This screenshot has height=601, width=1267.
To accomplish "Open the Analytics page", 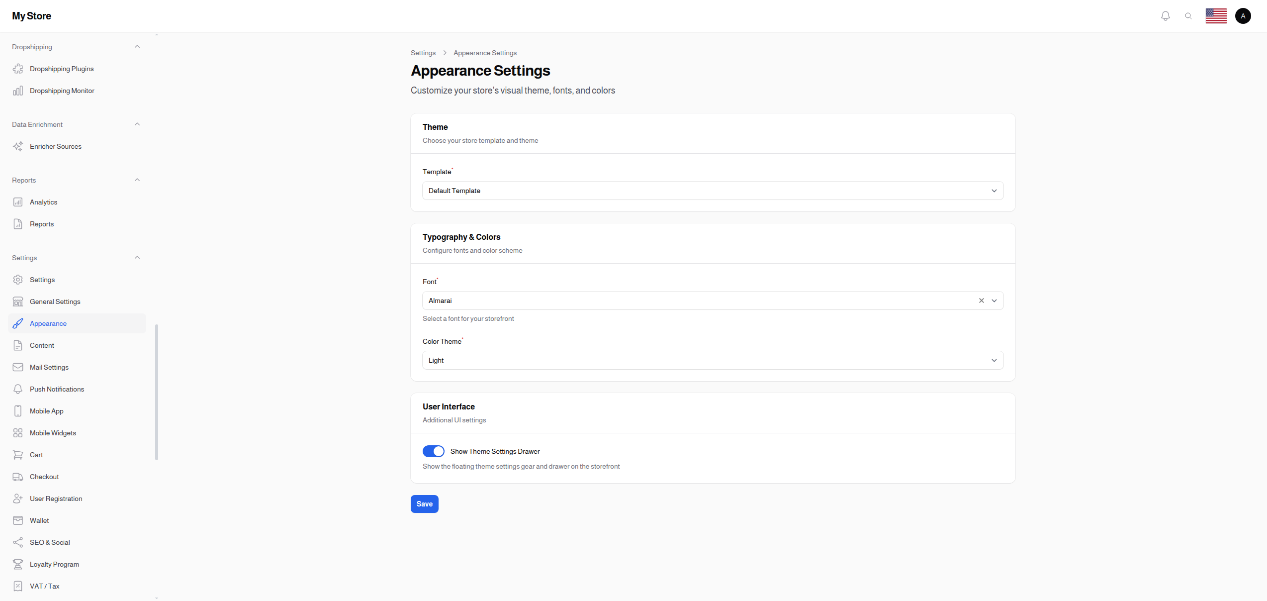I will point(43,202).
